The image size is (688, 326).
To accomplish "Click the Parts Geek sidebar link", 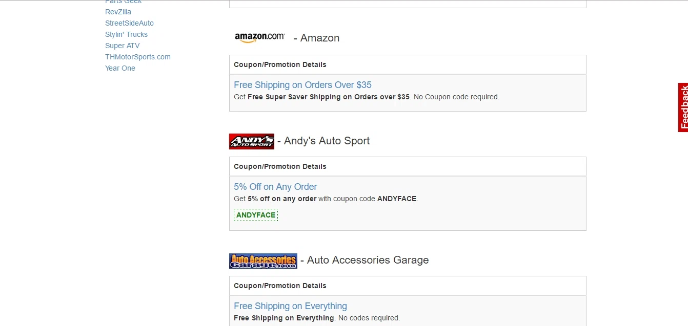I will point(123,2).
